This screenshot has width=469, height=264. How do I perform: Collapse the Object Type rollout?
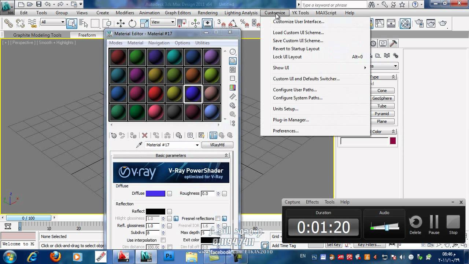pos(393,77)
